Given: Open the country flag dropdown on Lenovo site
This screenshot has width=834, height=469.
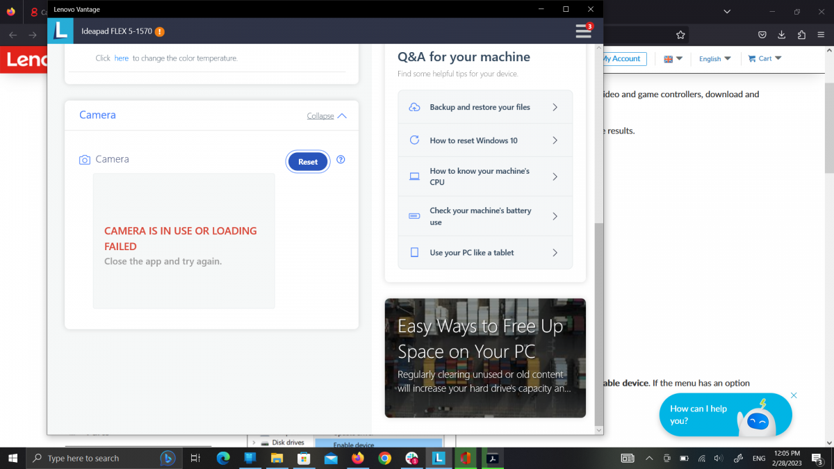Looking at the screenshot, I should 673,59.
